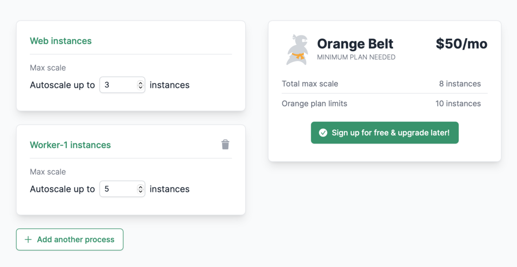The height and width of the screenshot is (267, 517).
Task: Add another process
Action: pos(70,239)
